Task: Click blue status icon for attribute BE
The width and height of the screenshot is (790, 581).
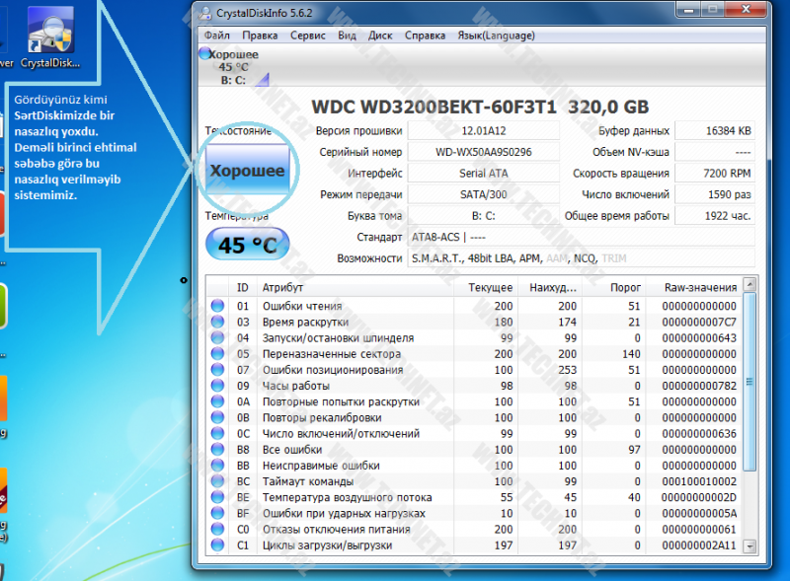Action: pyautogui.click(x=218, y=497)
